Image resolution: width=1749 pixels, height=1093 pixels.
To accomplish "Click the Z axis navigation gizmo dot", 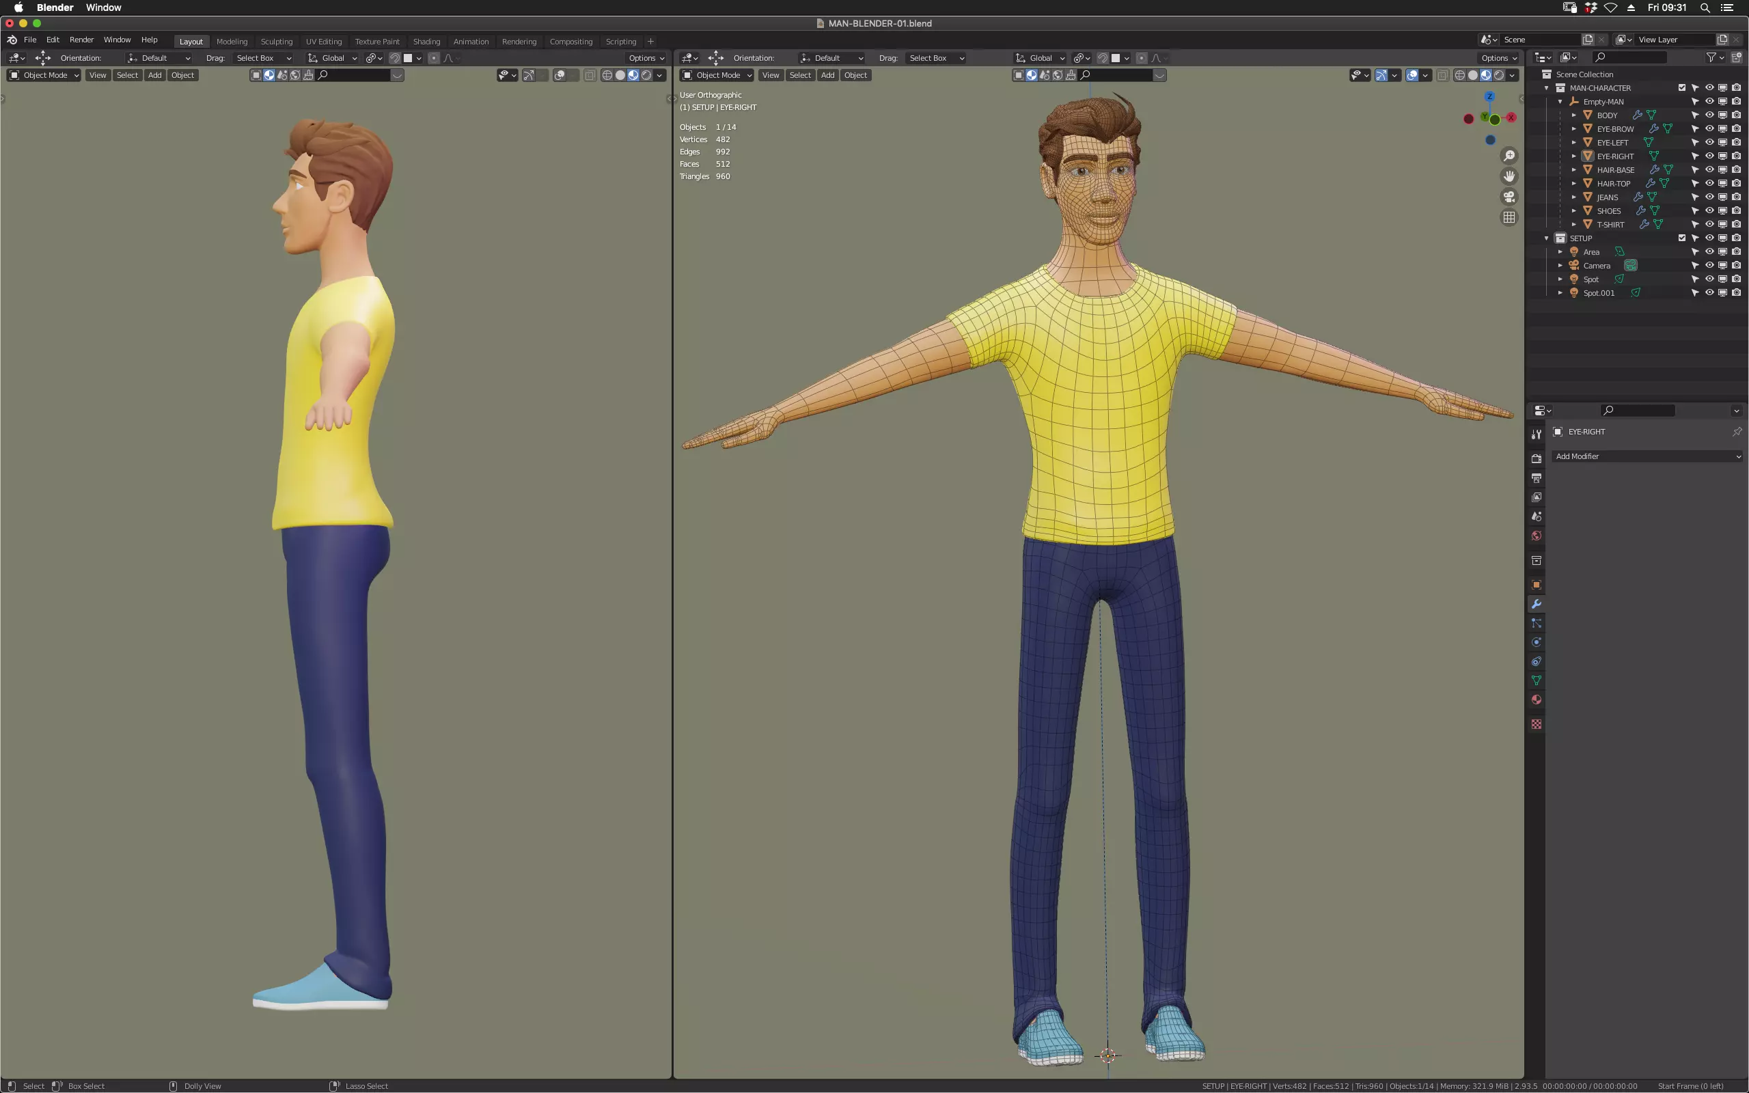I will 1489,97.
